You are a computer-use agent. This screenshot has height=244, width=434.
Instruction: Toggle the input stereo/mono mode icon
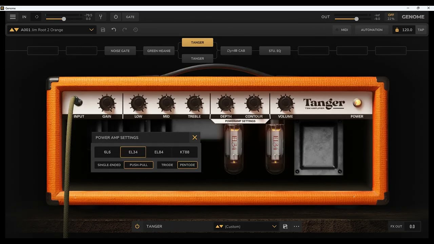click(37, 17)
